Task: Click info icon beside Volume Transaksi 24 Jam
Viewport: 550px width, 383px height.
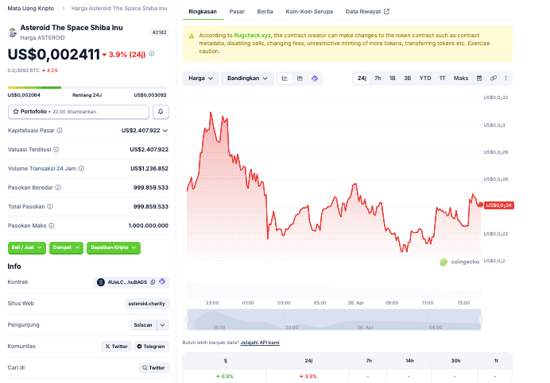Action: point(81,168)
